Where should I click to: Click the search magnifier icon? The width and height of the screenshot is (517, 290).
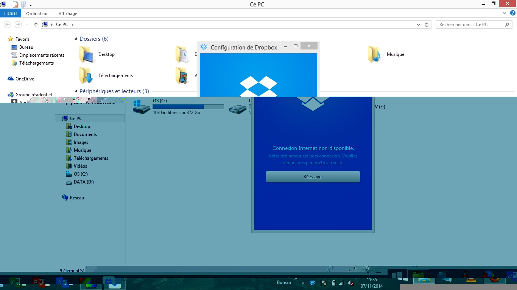(508, 25)
